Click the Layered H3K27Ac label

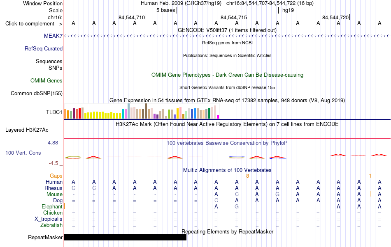click(27, 130)
